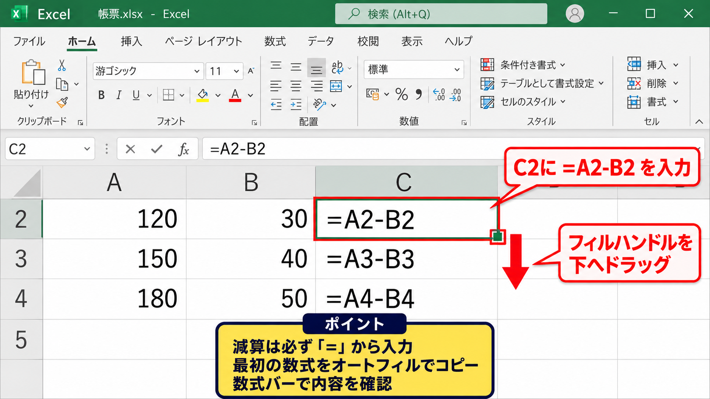This screenshot has width=710, height=399.
Task: Switch to the 挿入 ribbon tab
Action: [131, 41]
